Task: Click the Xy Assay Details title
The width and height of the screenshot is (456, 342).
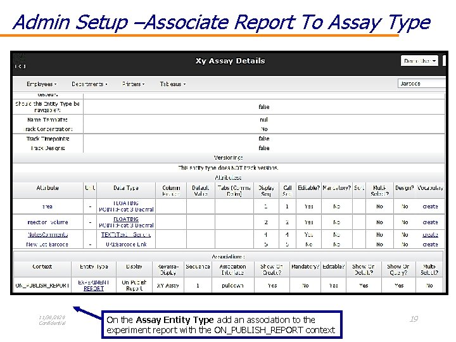Action: pyautogui.click(x=230, y=61)
